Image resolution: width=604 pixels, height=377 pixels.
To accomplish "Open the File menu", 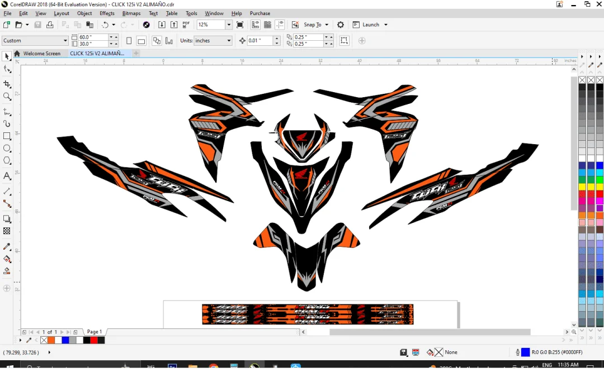I will [x=7, y=13].
